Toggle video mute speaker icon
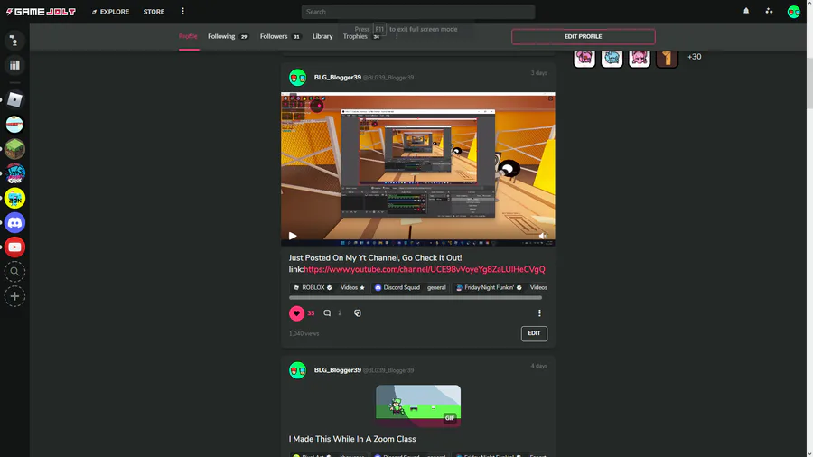813x457 pixels. pyautogui.click(x=543, y=236)
